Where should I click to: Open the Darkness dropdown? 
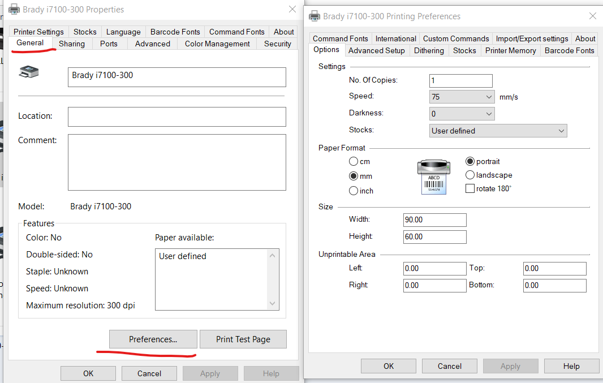coord(462,114)
